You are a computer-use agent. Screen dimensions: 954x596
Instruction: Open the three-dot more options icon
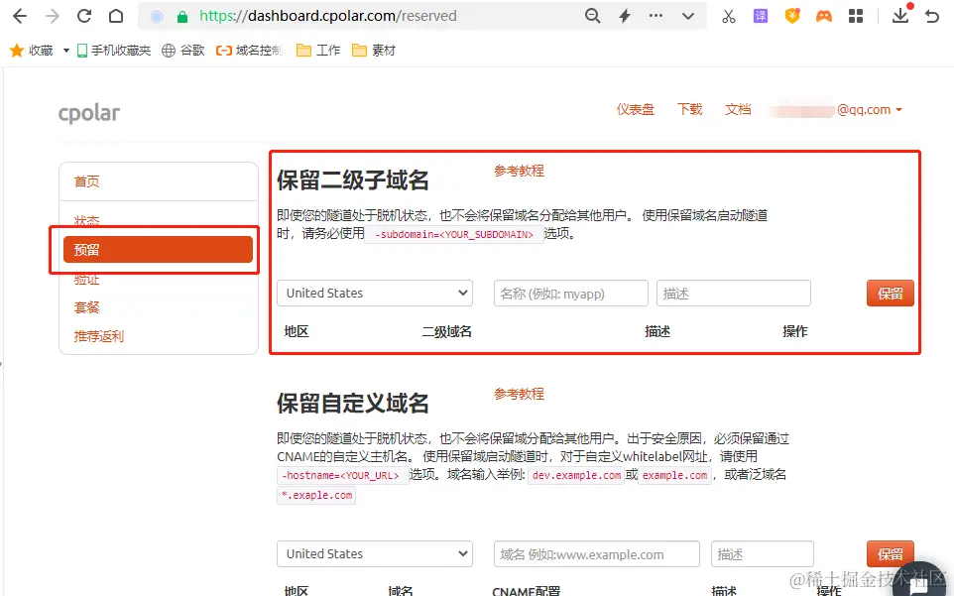[656, 16]
